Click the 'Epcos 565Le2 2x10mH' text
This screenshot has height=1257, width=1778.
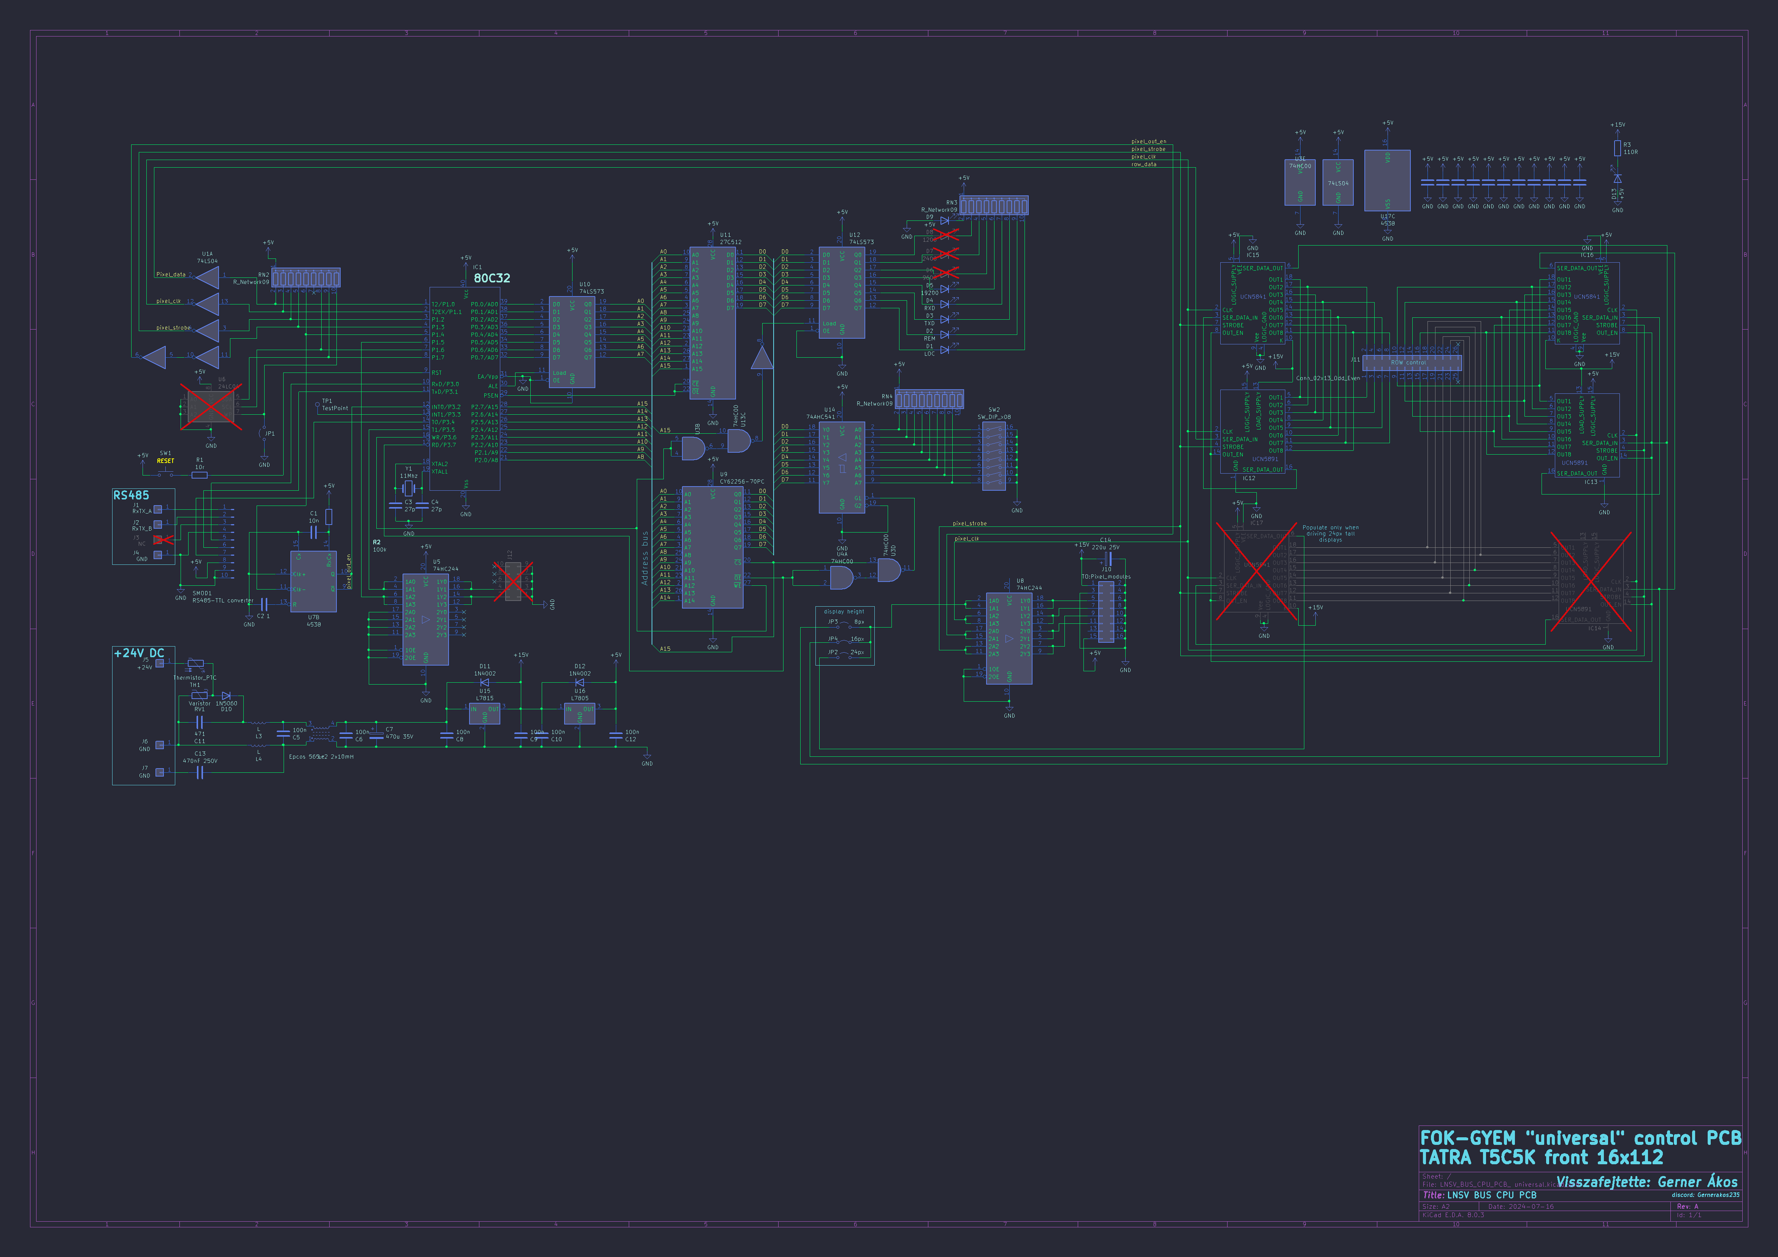(x=321, y=757)
